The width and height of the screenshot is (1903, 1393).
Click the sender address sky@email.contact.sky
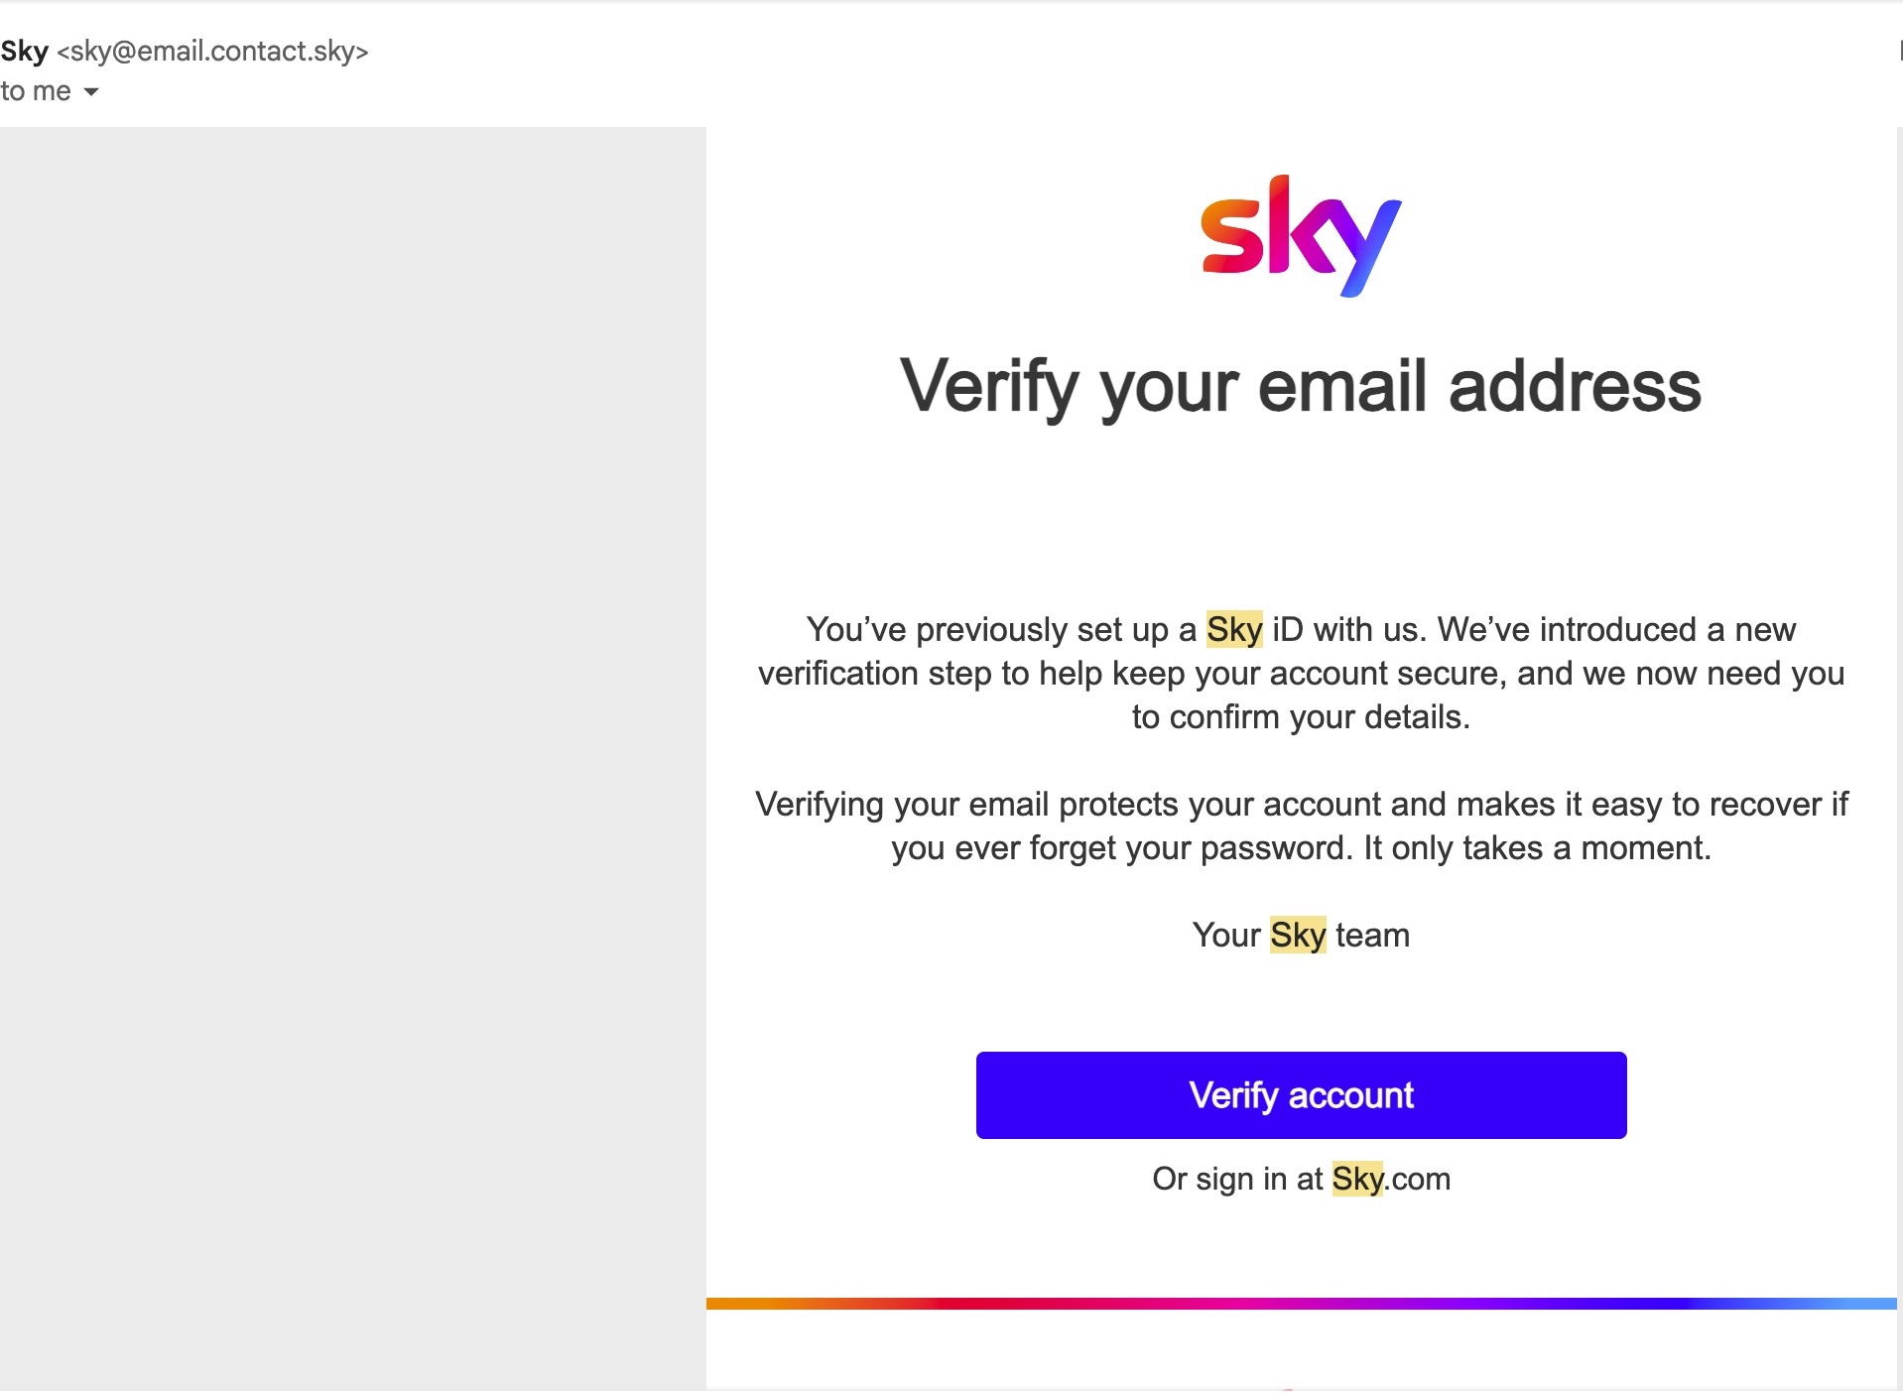click(212, 52)
